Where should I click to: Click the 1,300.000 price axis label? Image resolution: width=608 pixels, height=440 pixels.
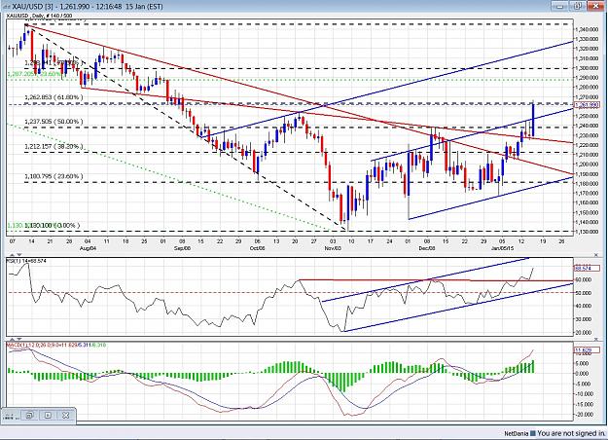pos(586,68)
